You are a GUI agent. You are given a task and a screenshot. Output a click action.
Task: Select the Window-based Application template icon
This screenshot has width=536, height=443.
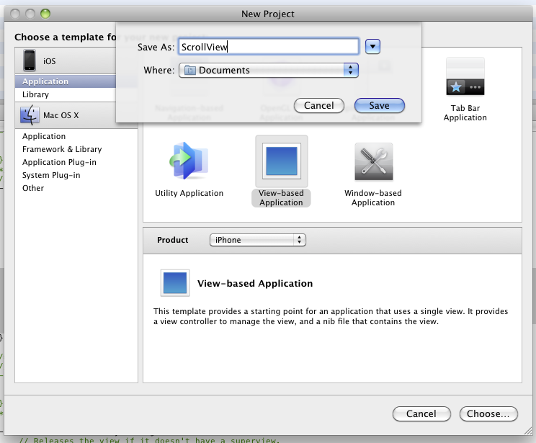374,161
